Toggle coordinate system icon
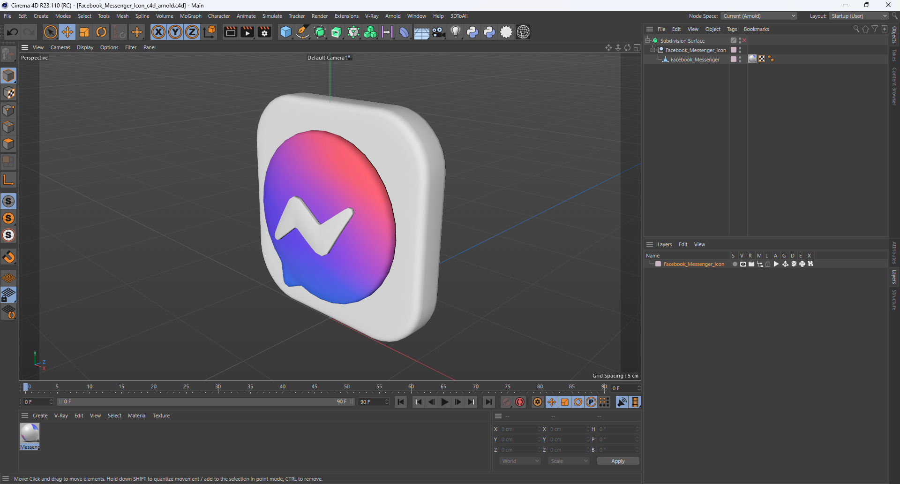Image resolution: width=900 pixels, height=484 pixels. [x=210, y=32]
